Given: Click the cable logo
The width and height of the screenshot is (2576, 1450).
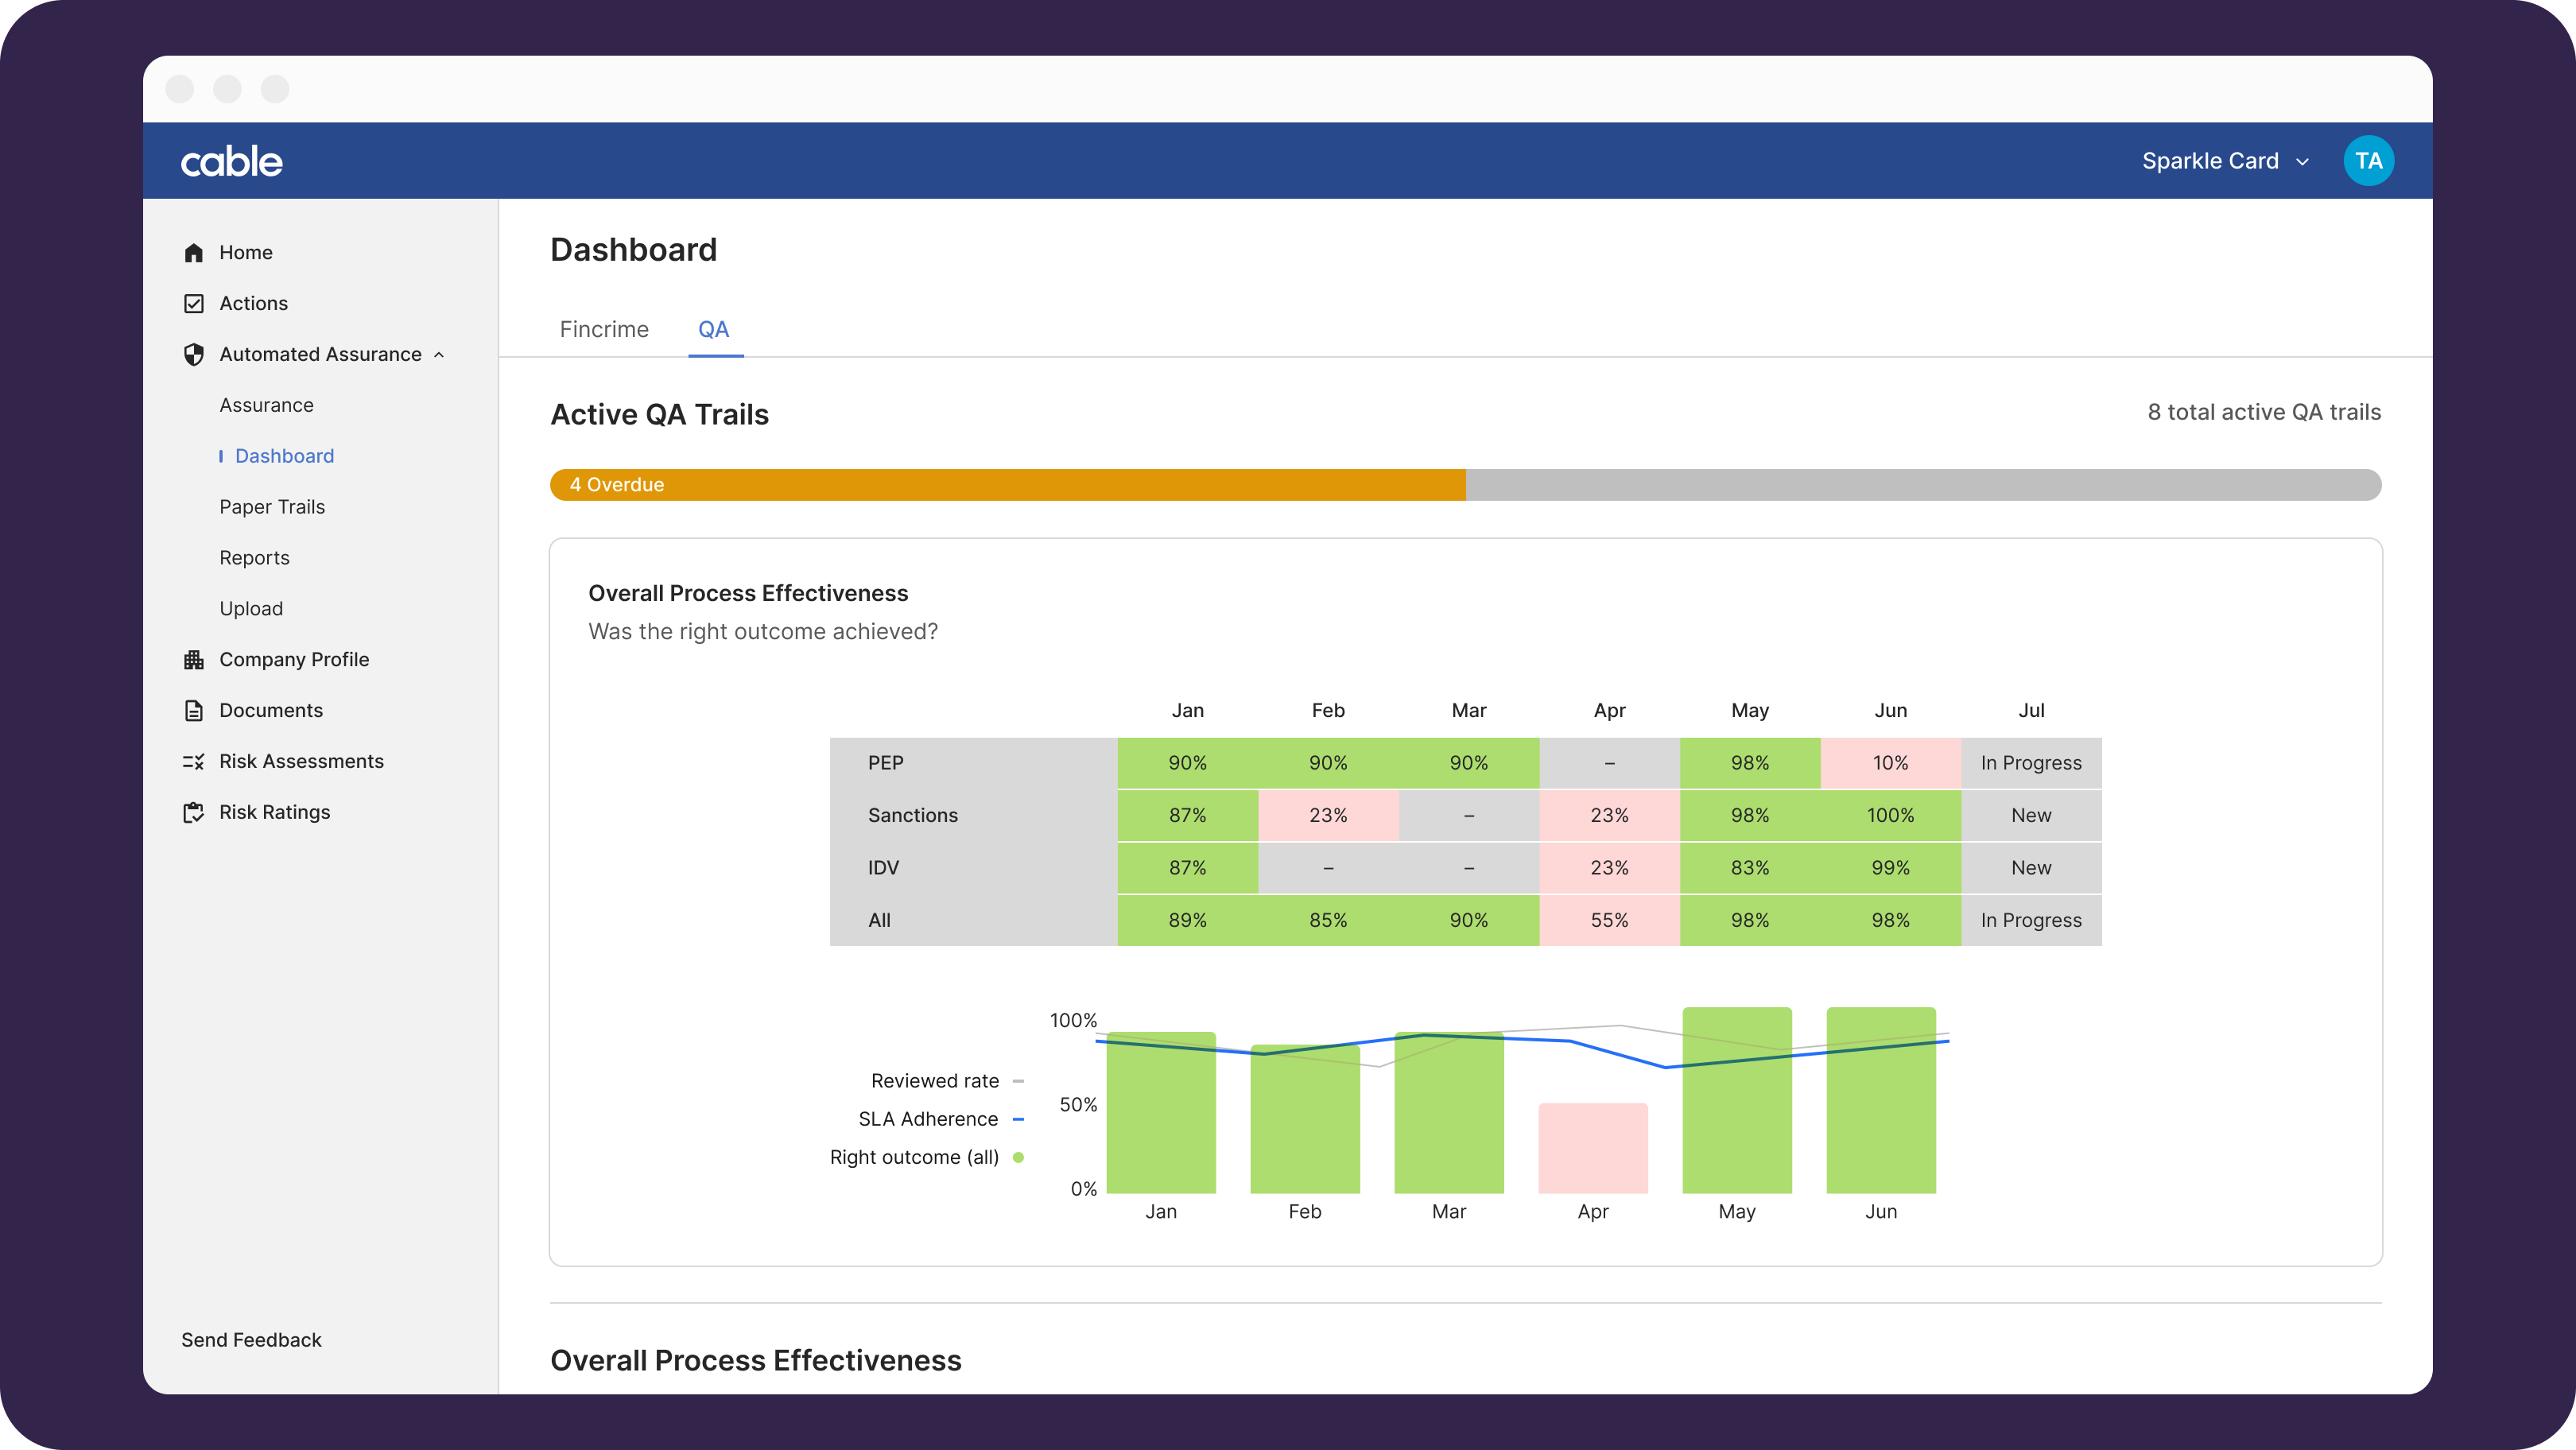Looking at the screenshot, I should (x=231, y=161).
